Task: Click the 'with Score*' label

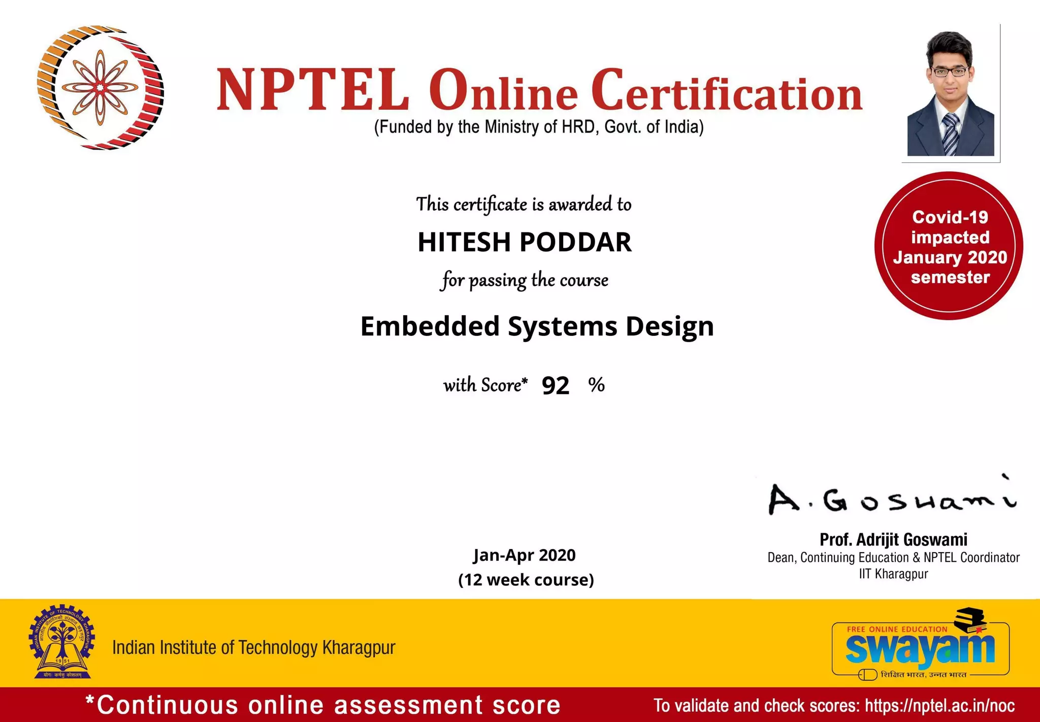Action: 485,385
